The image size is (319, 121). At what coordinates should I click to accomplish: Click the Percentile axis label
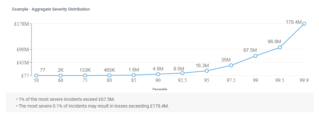point(160,89)
